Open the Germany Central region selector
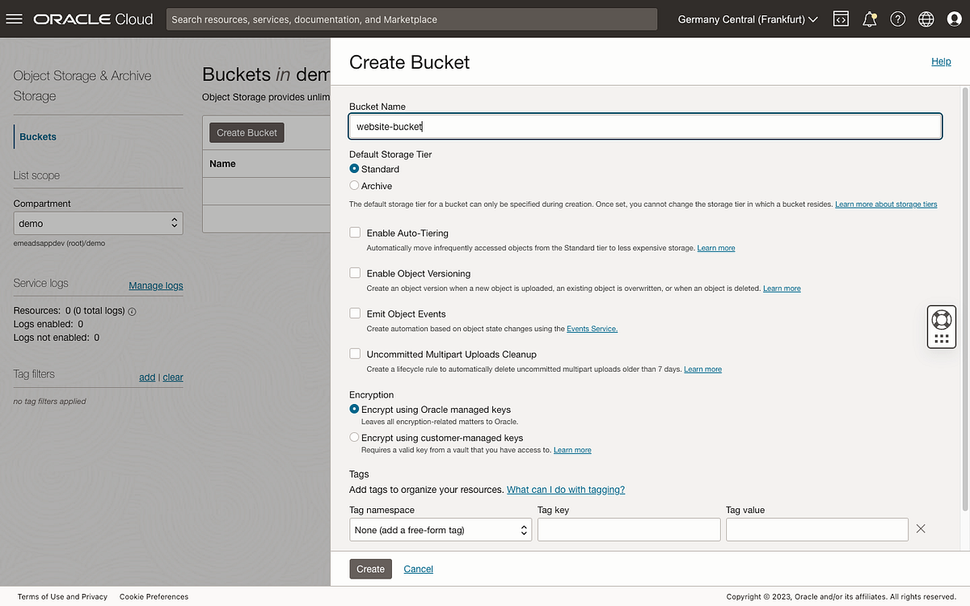The width and height of the screenshot is (970, 606). (x=745, y=19)
